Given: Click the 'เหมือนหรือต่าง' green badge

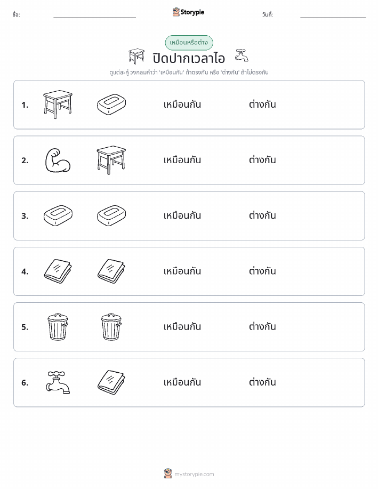Looking at the screenshot, I should [189, 43].
